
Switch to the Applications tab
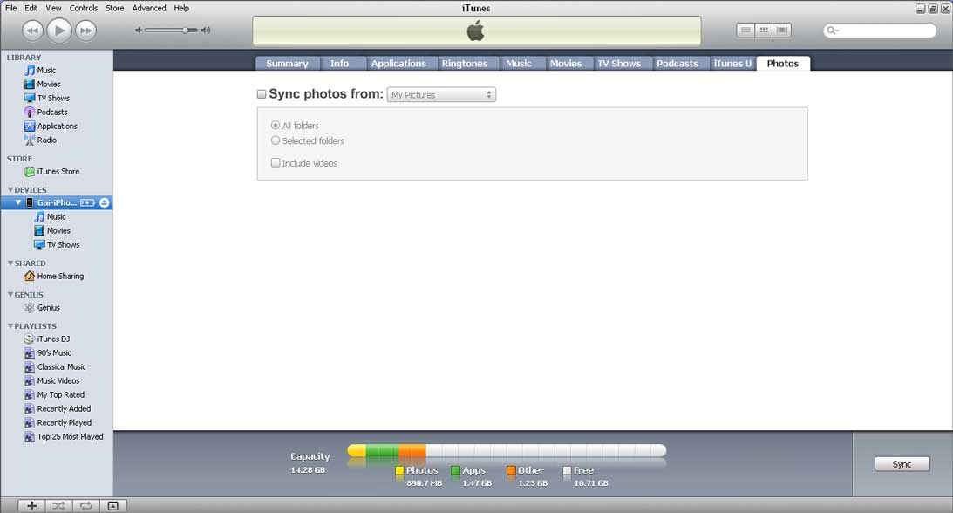point(398,63)
